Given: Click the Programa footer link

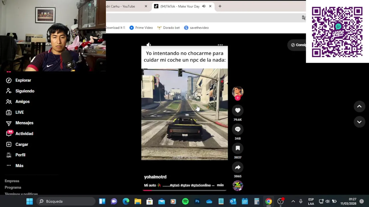Looking at the screenshot, I should pos(13,187).
